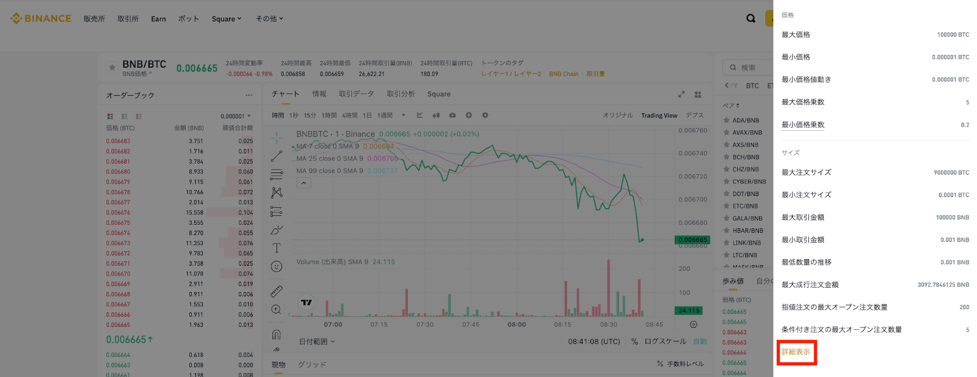Image resolution: width=977 pixels, height=377 pixels.
Task: Open the その他 dropdown menu
Action: pyautogui.click(x=269, y=19)
